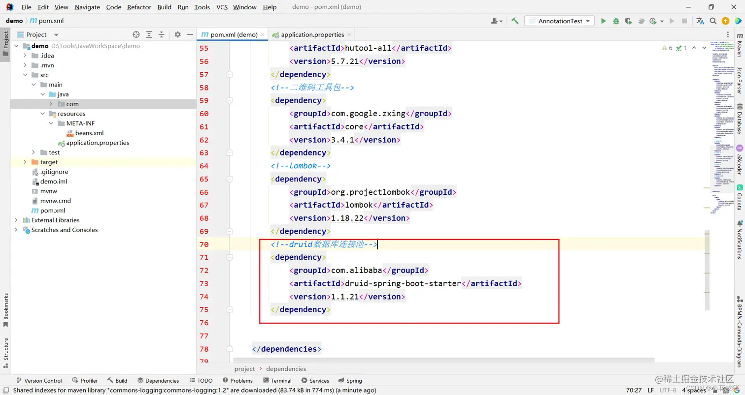Open the Refactor menu

(139, 7)
